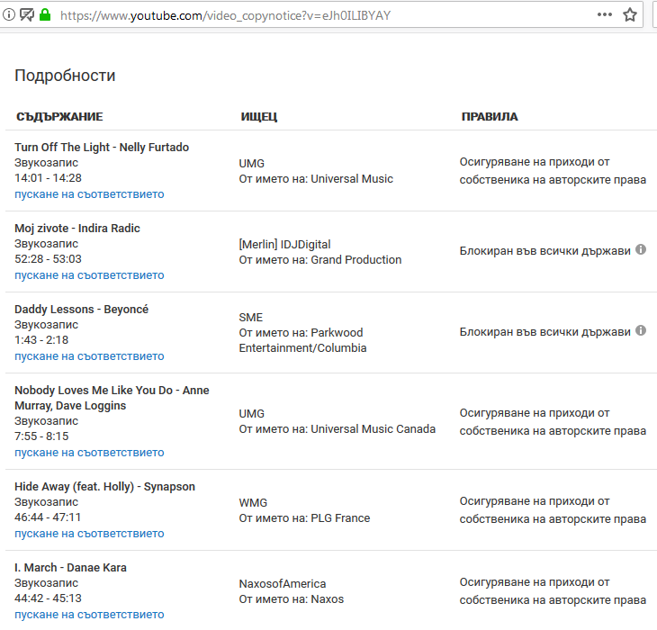The height and width of the screenshot is (630, 657).
Task: Click the title 'Moj zivote - Indira Radic'
Action: tap(77, 229)
